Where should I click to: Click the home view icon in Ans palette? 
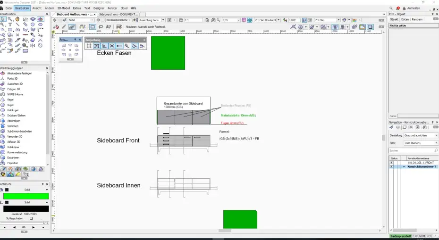(70, 55)
